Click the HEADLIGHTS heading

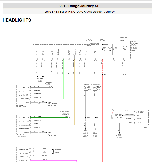click(17, 20)
